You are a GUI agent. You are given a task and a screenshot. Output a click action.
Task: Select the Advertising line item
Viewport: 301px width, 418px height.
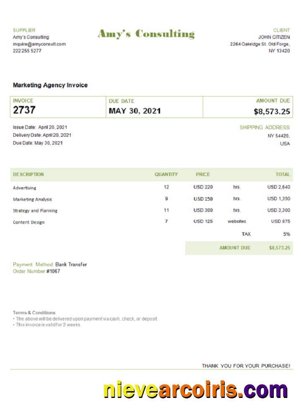pyautogui.click(x=25, y=188)
